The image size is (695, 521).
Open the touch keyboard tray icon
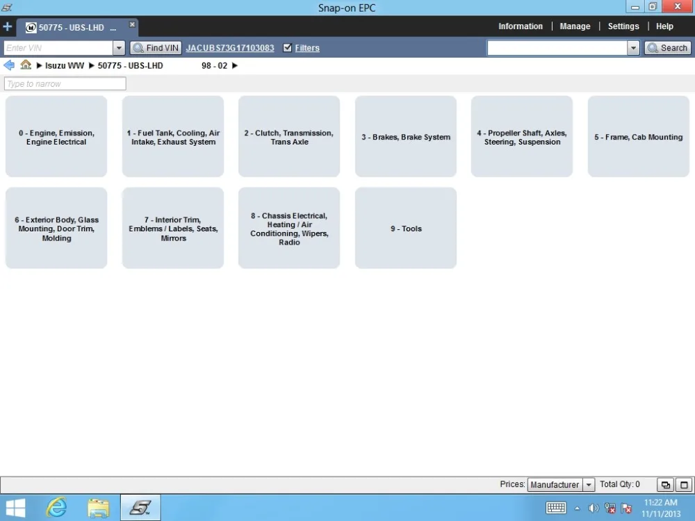point(556,508)
